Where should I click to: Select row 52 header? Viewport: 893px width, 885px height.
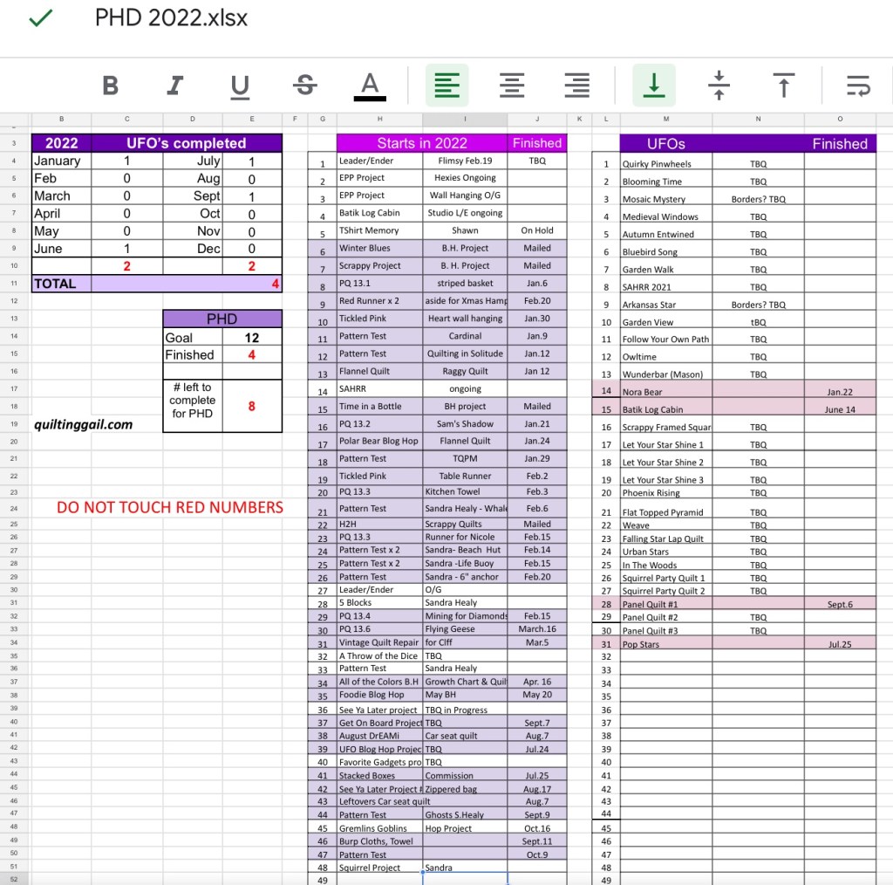(14, 878)
